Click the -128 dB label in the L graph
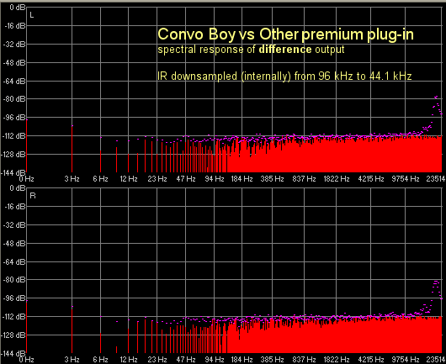 (14, 155)
